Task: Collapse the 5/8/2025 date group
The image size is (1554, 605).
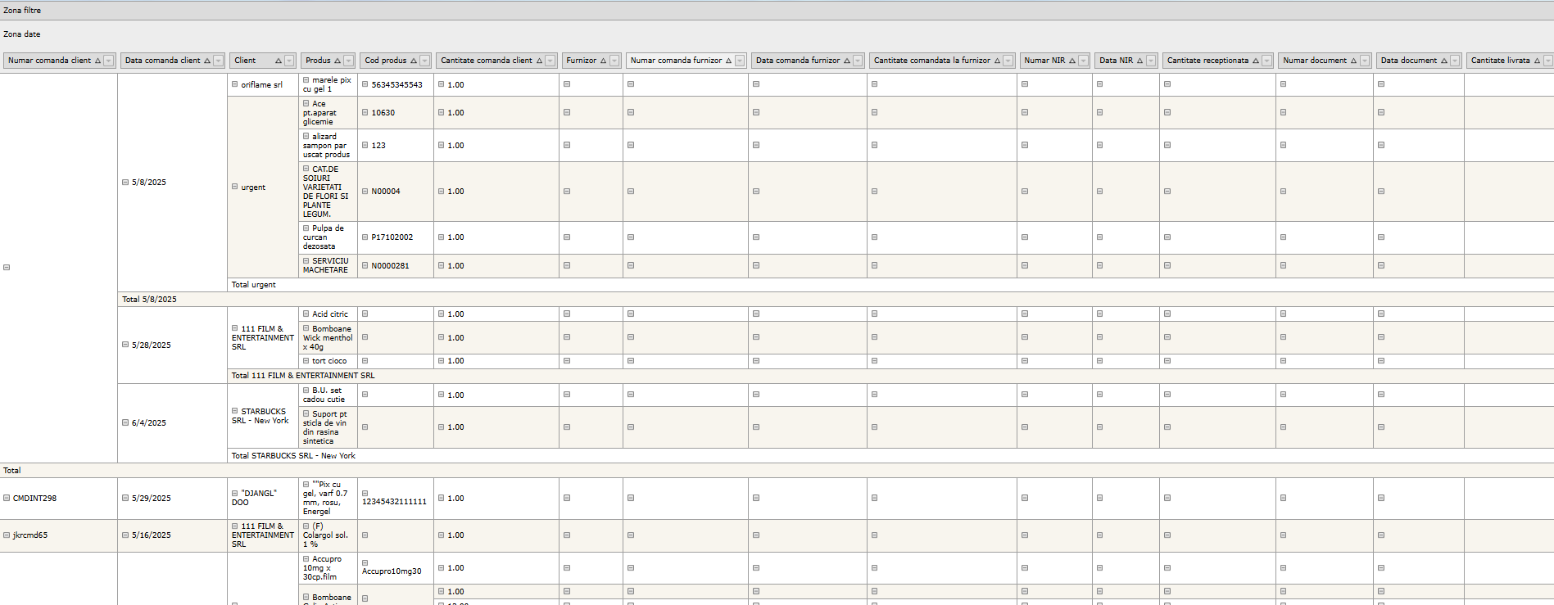Action: pos(125,183)
